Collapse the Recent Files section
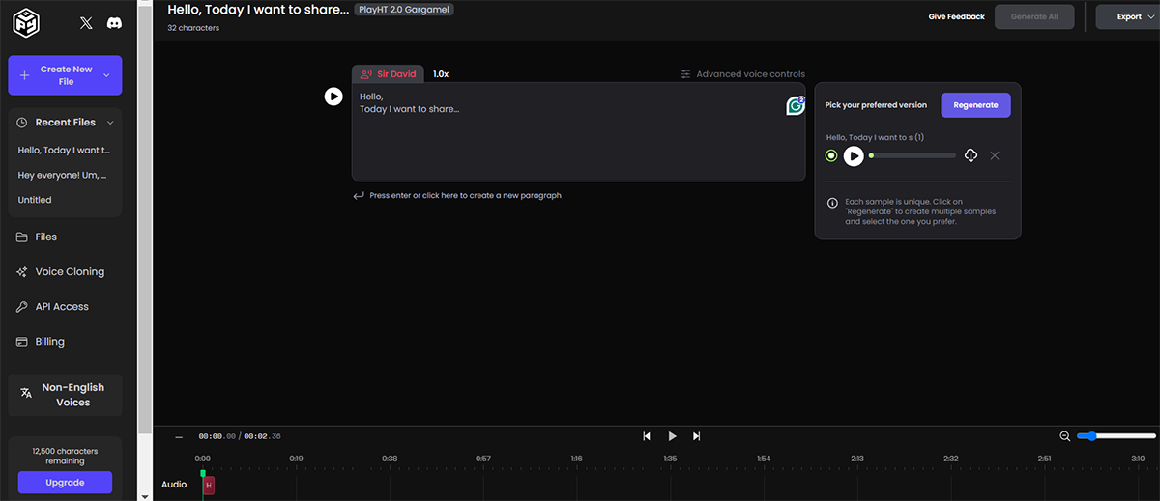 click(110, 123)
